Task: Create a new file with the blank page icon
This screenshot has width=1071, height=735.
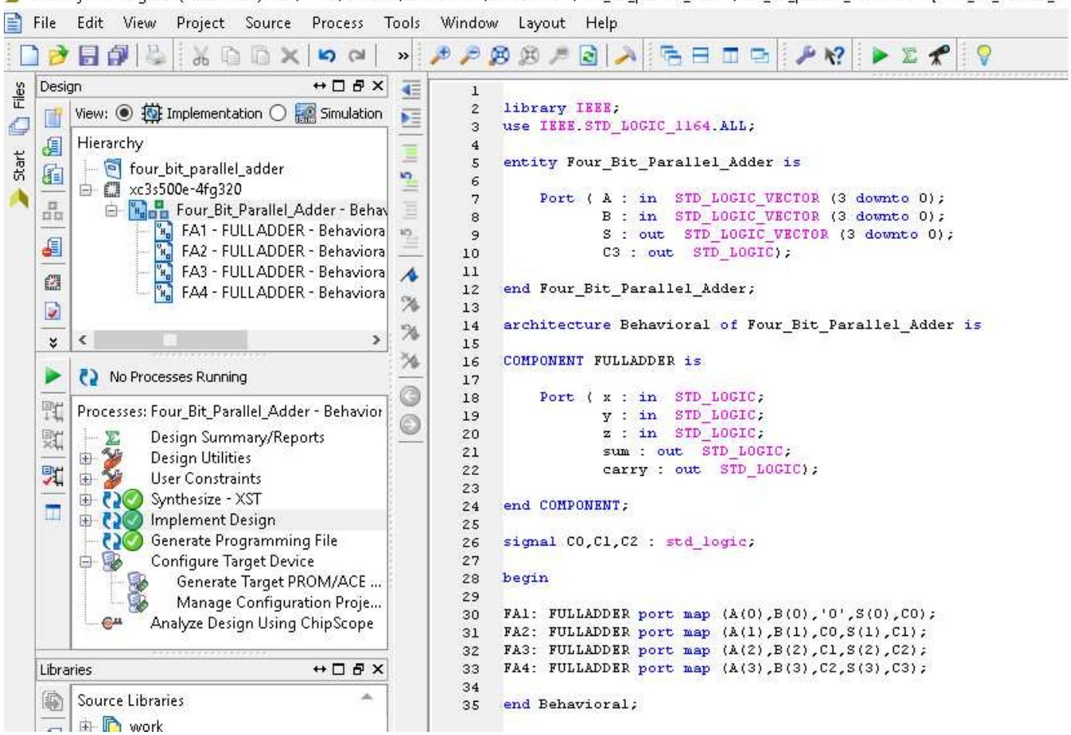Action: pos(29,55)
